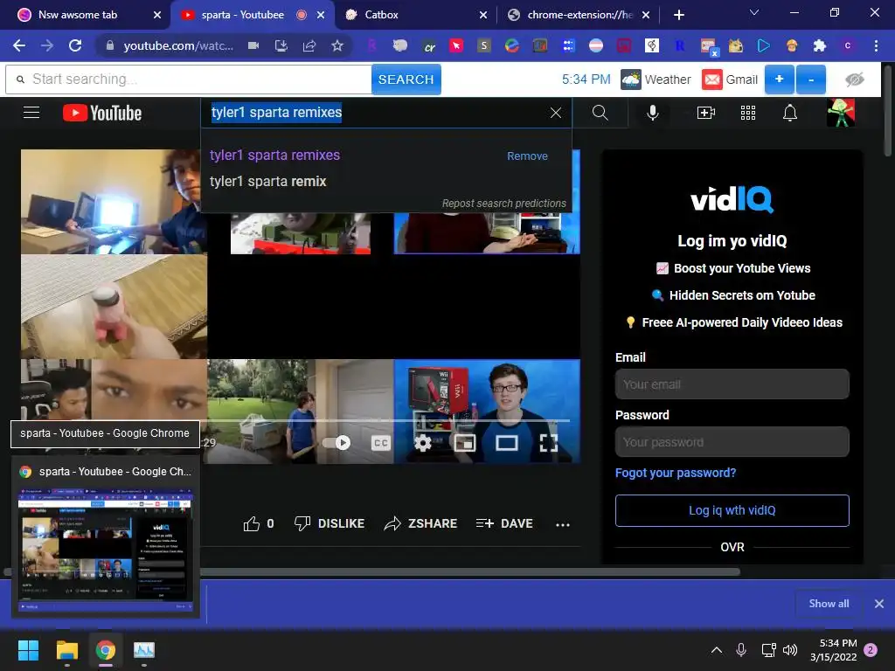Open player settings gear
Screen dimensions: 895x671
[x=422, y=443]
